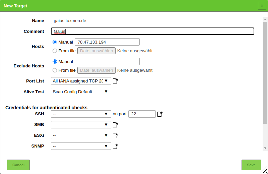Create new ESXi credential icon
Screen dimensions: 268x174
115,135
